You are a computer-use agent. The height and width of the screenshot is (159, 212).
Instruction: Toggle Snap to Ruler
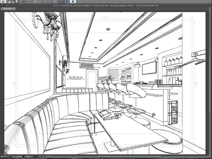[x=60, y=2]
